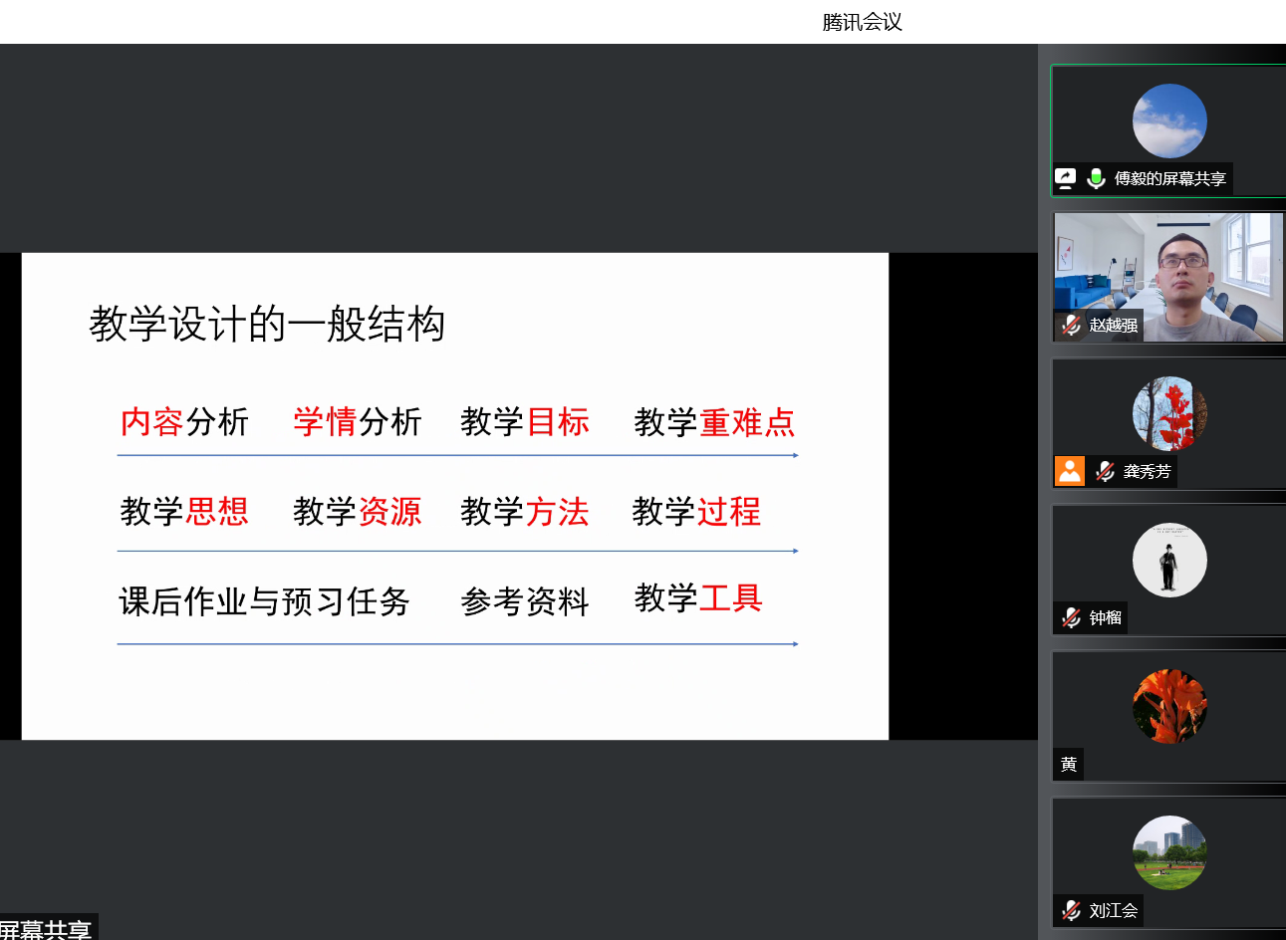Click 钟榴's muted microphone icon
The image size is (1286, 940).
1071,617
